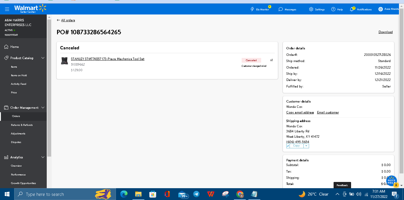
Task: Click Copy email address link
Action: [300, 112]
